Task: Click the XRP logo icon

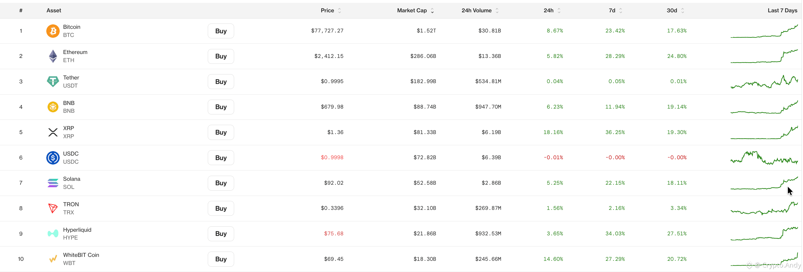Action: (x=53, y=132)
